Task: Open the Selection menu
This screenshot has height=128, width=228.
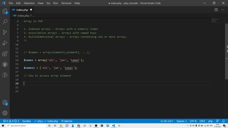Action: [29, 3]
